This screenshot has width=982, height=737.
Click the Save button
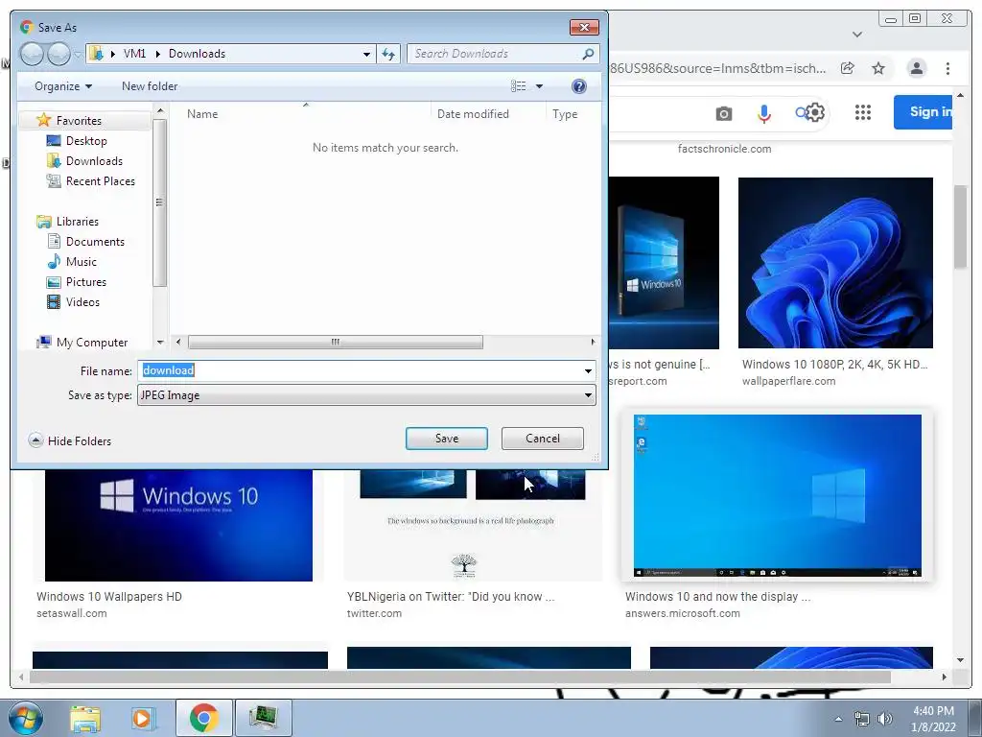447,439
